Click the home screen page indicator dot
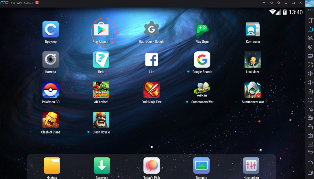 (x=151, y=147)
